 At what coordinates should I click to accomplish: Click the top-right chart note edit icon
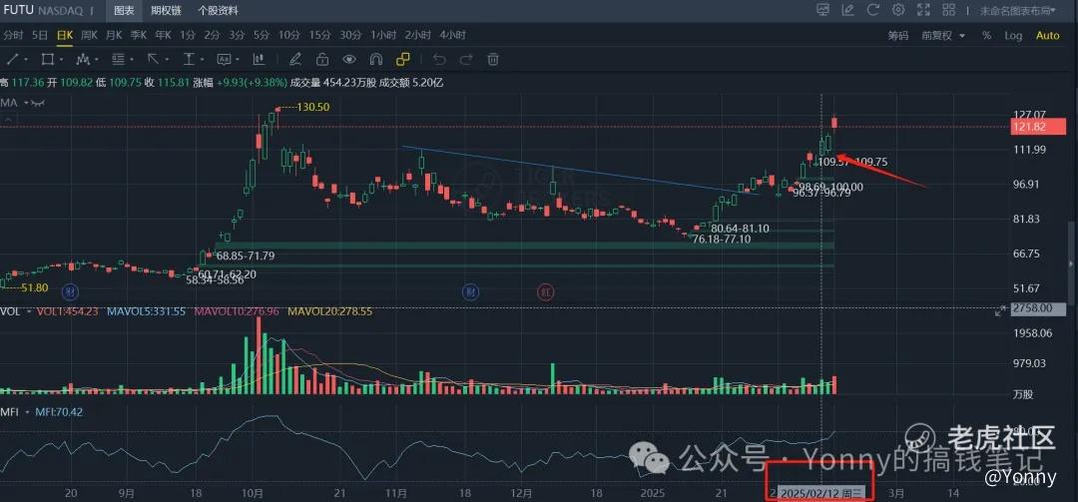tap(848, 10)
